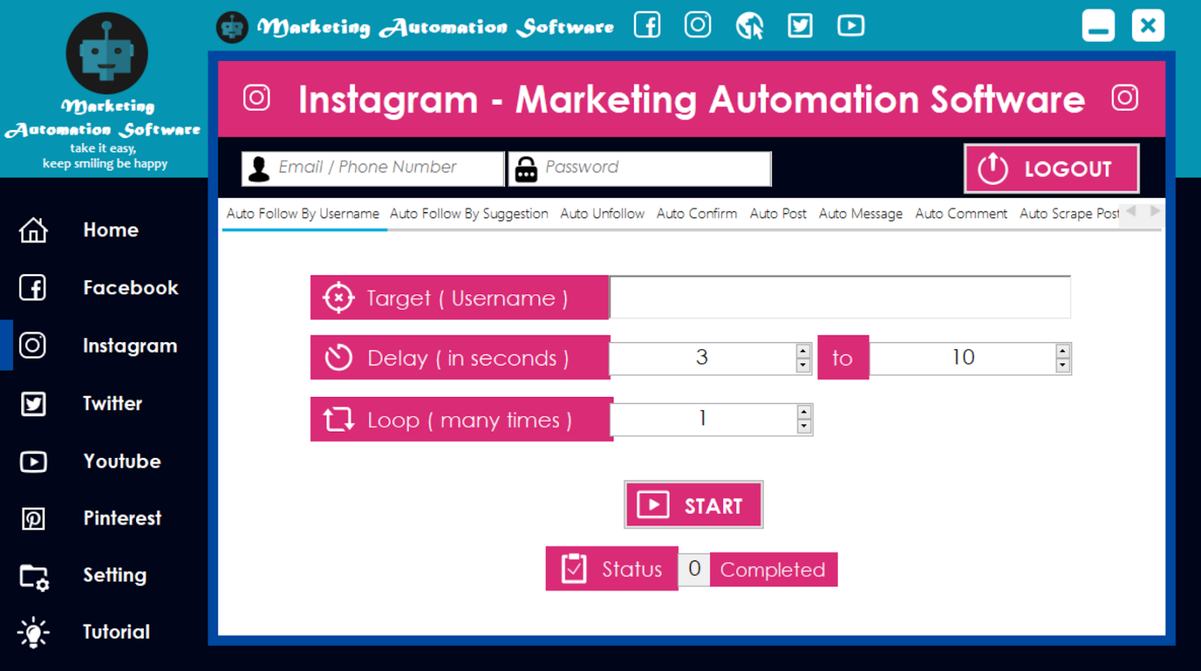1201x671 pixels.
Task: Decrease the minimum delay value of 3
Action: click(x=803, y=366)
